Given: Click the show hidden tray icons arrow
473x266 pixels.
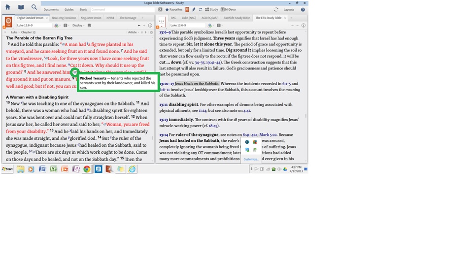Looking at the screenshot, I should (251, 169).
